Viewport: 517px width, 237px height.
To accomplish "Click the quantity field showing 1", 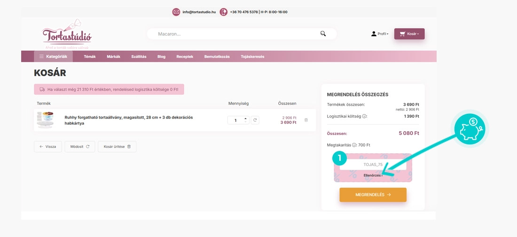I will pos(236,120).
